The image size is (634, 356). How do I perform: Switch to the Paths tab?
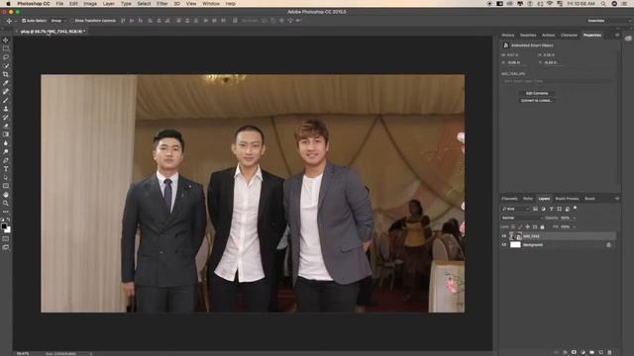click(x=528, y=199)
